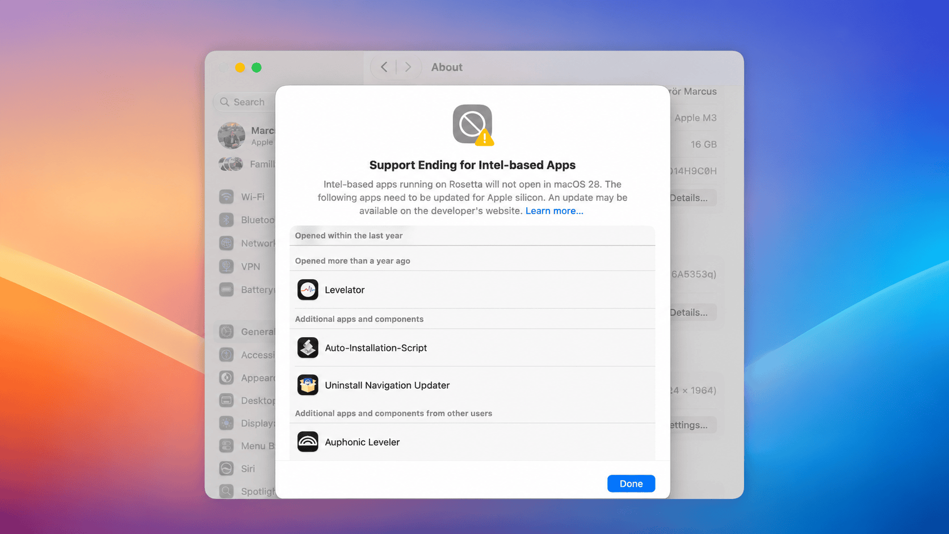Click the 'from other users' section header
This screenshot has width=949, height=534.
pyautogui.click(x=393, y=413)
